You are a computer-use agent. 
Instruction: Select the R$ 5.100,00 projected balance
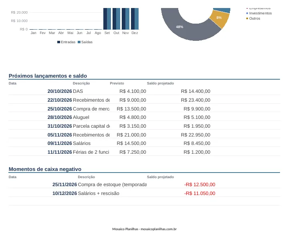pyautogui.click(x=197, y=117)
